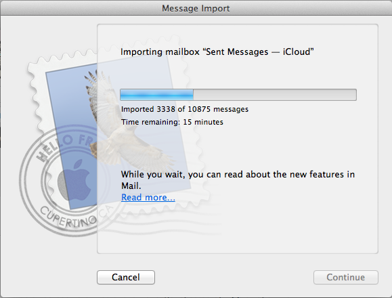Click the disabled Continue button
The height and width of the screenshot is (298, 392).
coord(346,277)
